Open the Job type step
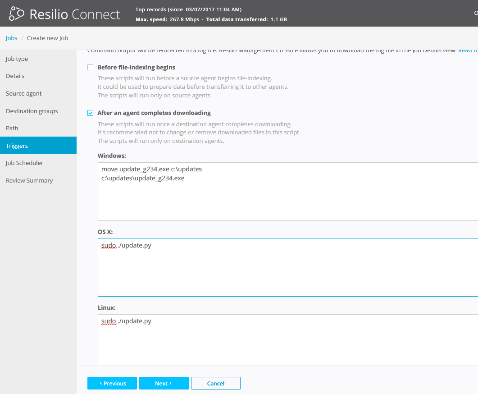Image resolution: width=478 pixels, height=394 pixels. [x=17, y=59]
